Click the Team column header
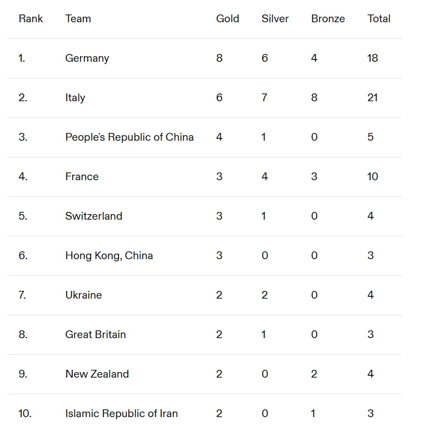Viewport: 425px width, 431px height. click(78, 19)
